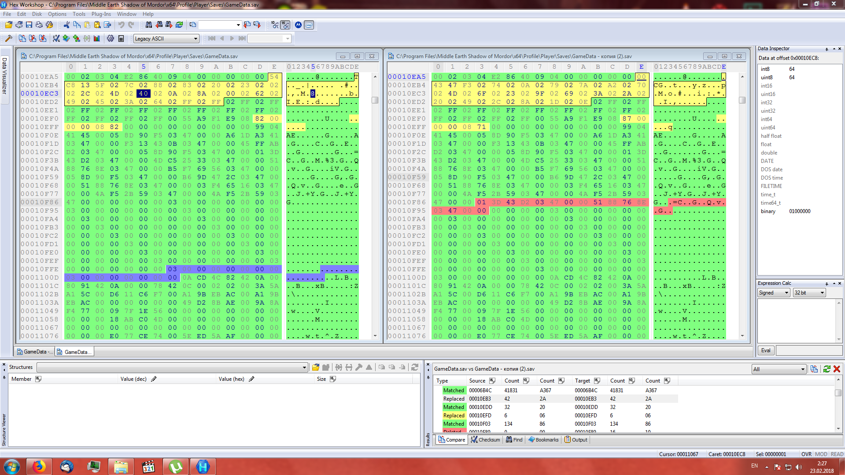845x475 pixels.
Task: Click the Undo arrow icon
Action: click(121, 25)
